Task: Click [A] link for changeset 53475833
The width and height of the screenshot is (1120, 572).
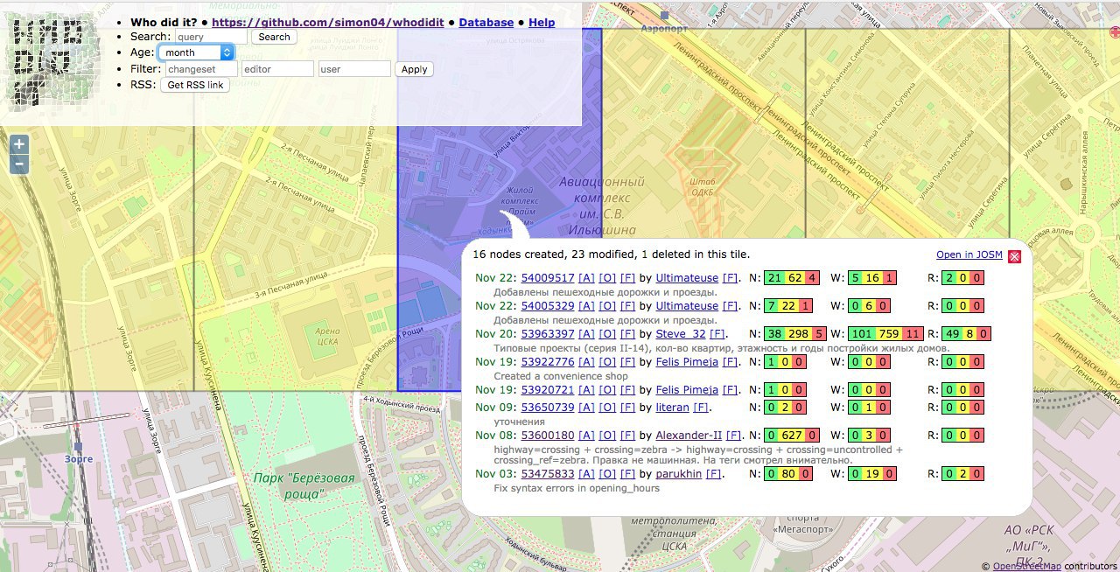Action: click(586, 473)
